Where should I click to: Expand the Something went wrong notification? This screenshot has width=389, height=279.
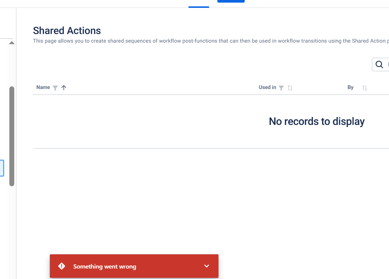(206, 266)
